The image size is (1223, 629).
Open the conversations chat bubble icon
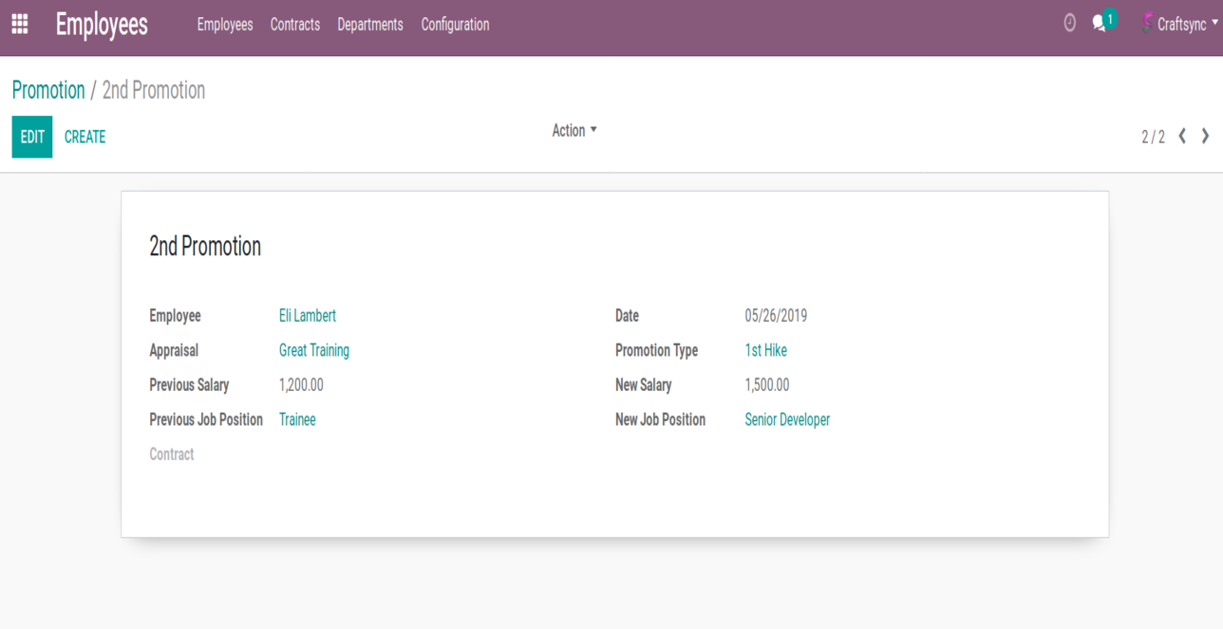tap(1100, 24)
